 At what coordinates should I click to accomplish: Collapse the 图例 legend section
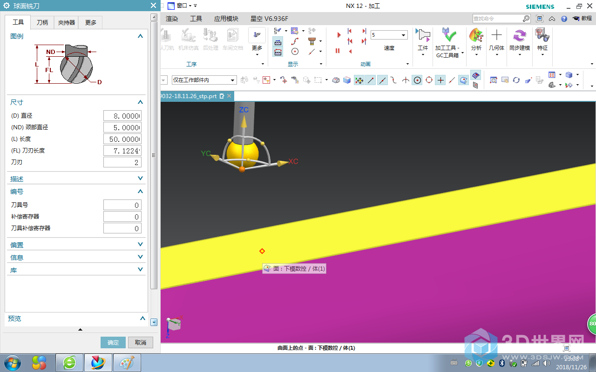(x=140, y=36)
